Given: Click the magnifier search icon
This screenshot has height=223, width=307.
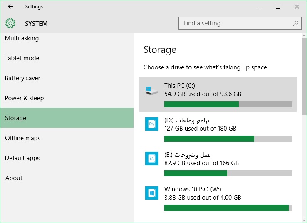Looking at the screenshot, I should (296, 23).
